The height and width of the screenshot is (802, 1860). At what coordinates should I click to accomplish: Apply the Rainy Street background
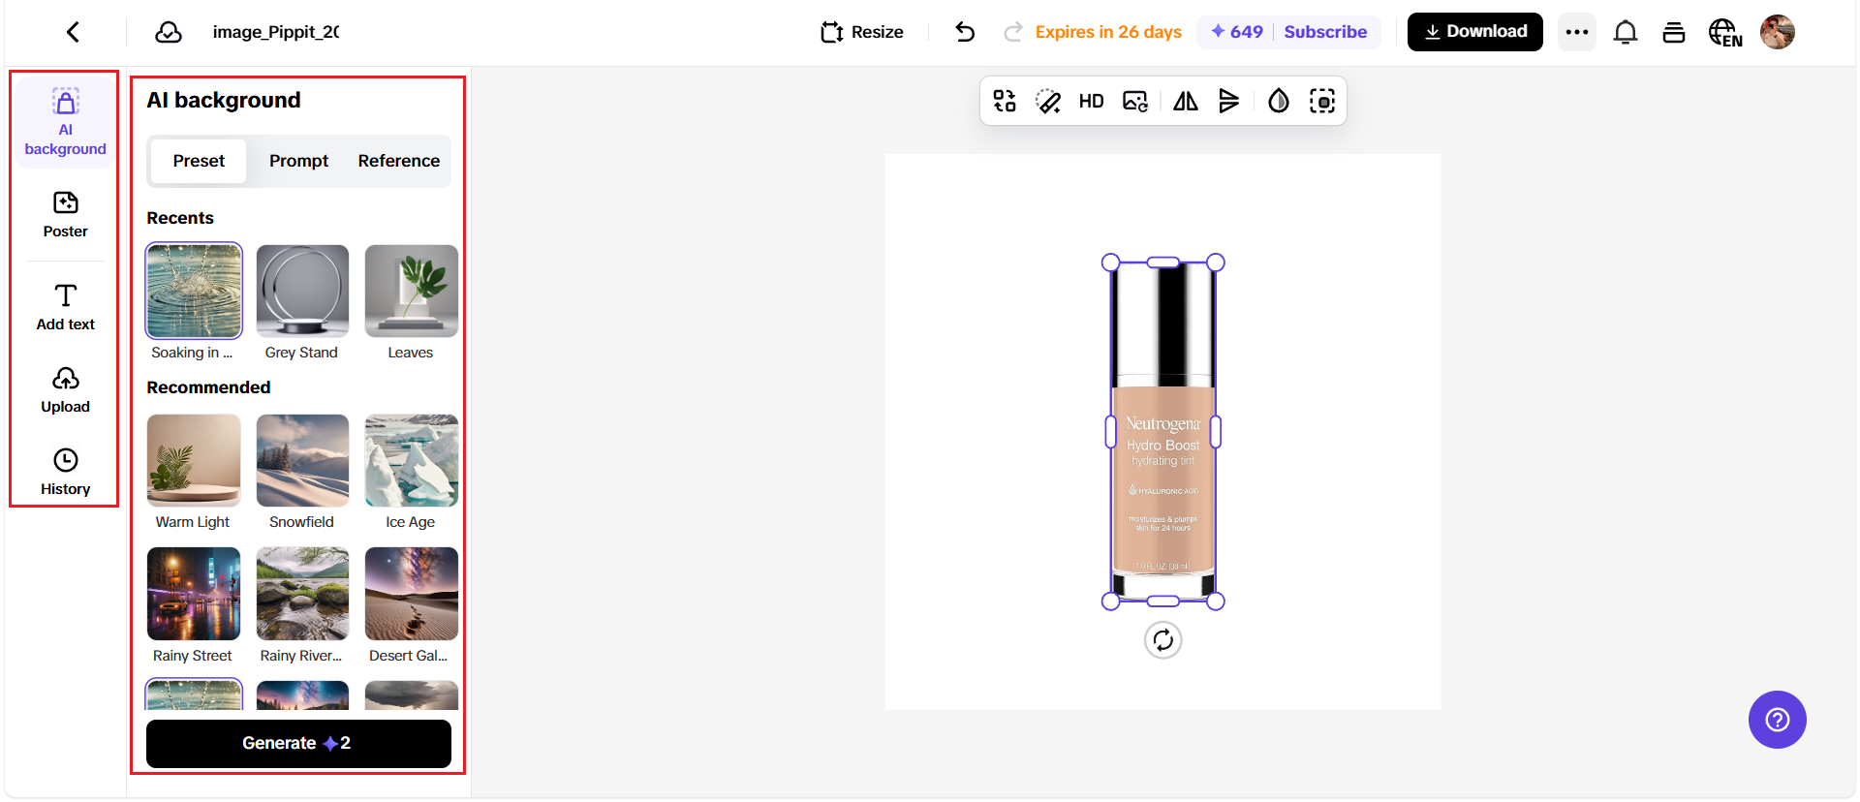point(194,594)
